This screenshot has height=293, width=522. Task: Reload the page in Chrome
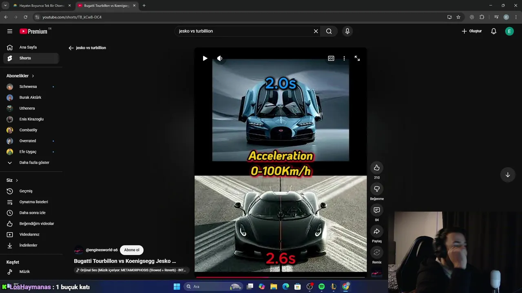(25, 17)
